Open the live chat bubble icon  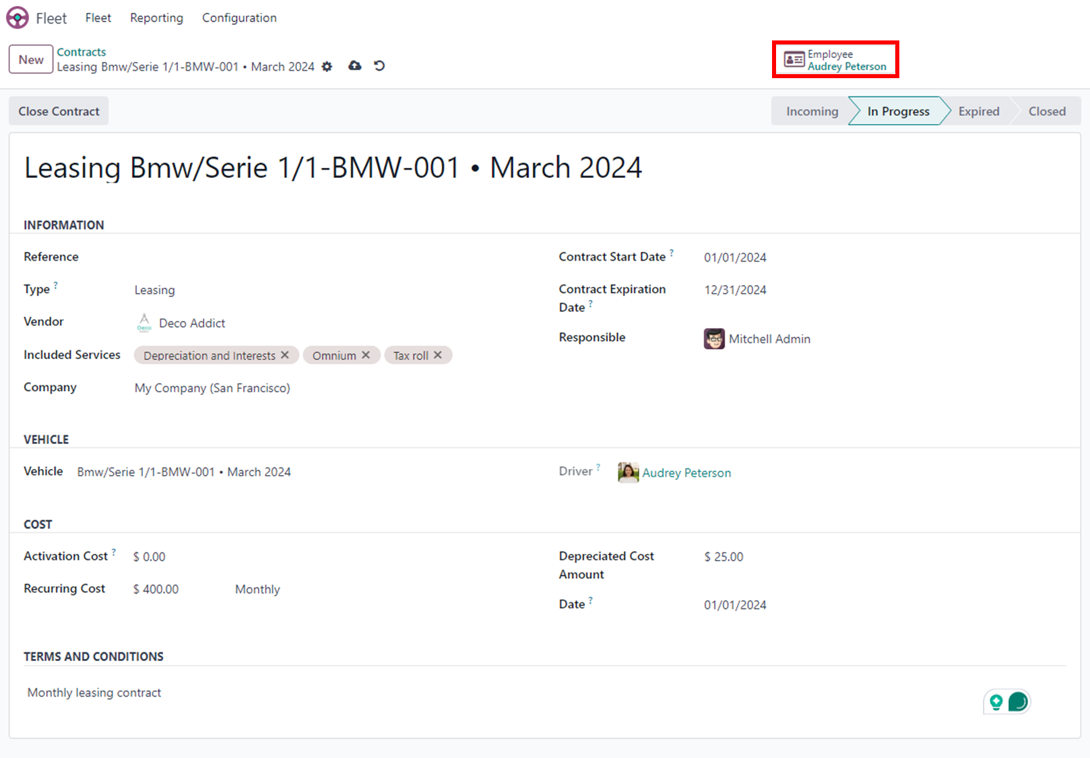pos(1018,702)
